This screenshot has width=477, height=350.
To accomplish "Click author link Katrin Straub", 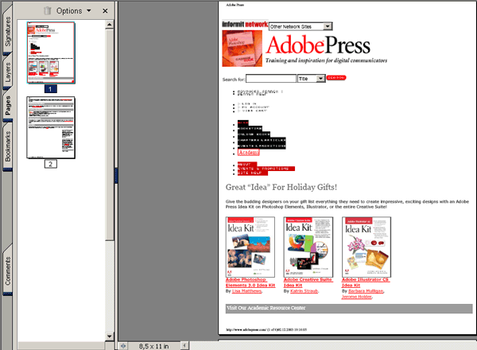I will tap(304, 291).
